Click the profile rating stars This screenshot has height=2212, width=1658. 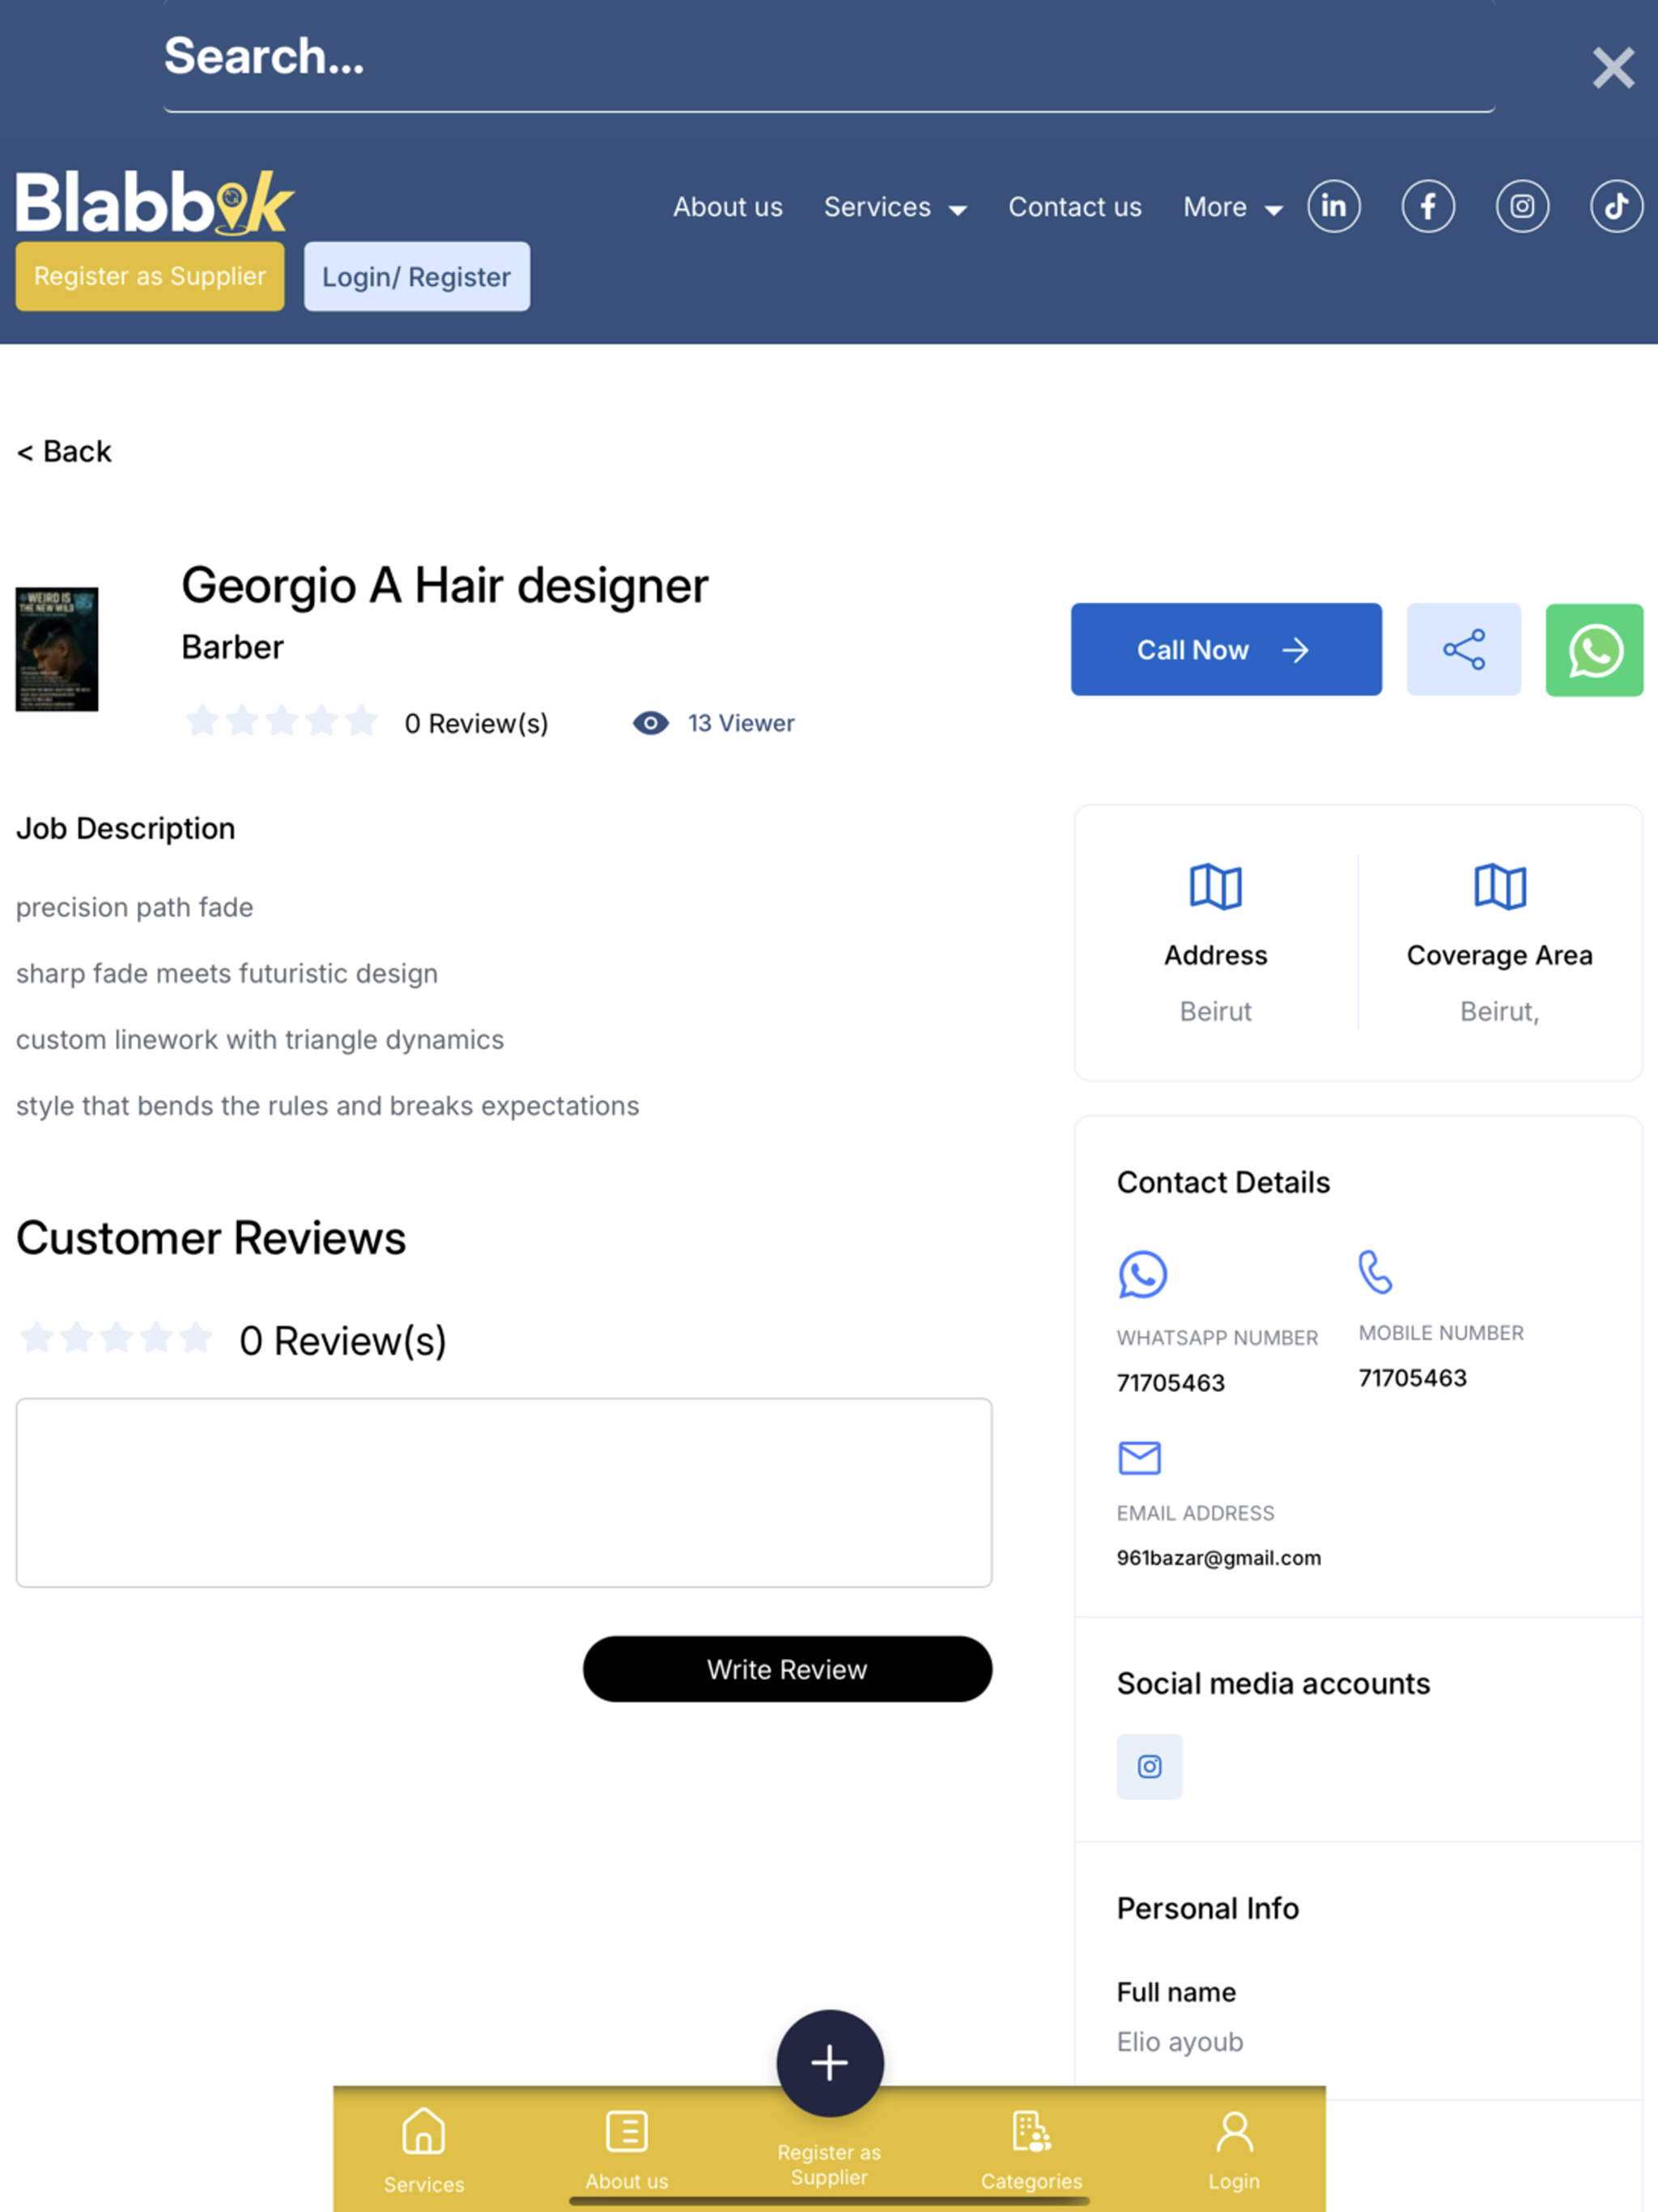(281, 720)
